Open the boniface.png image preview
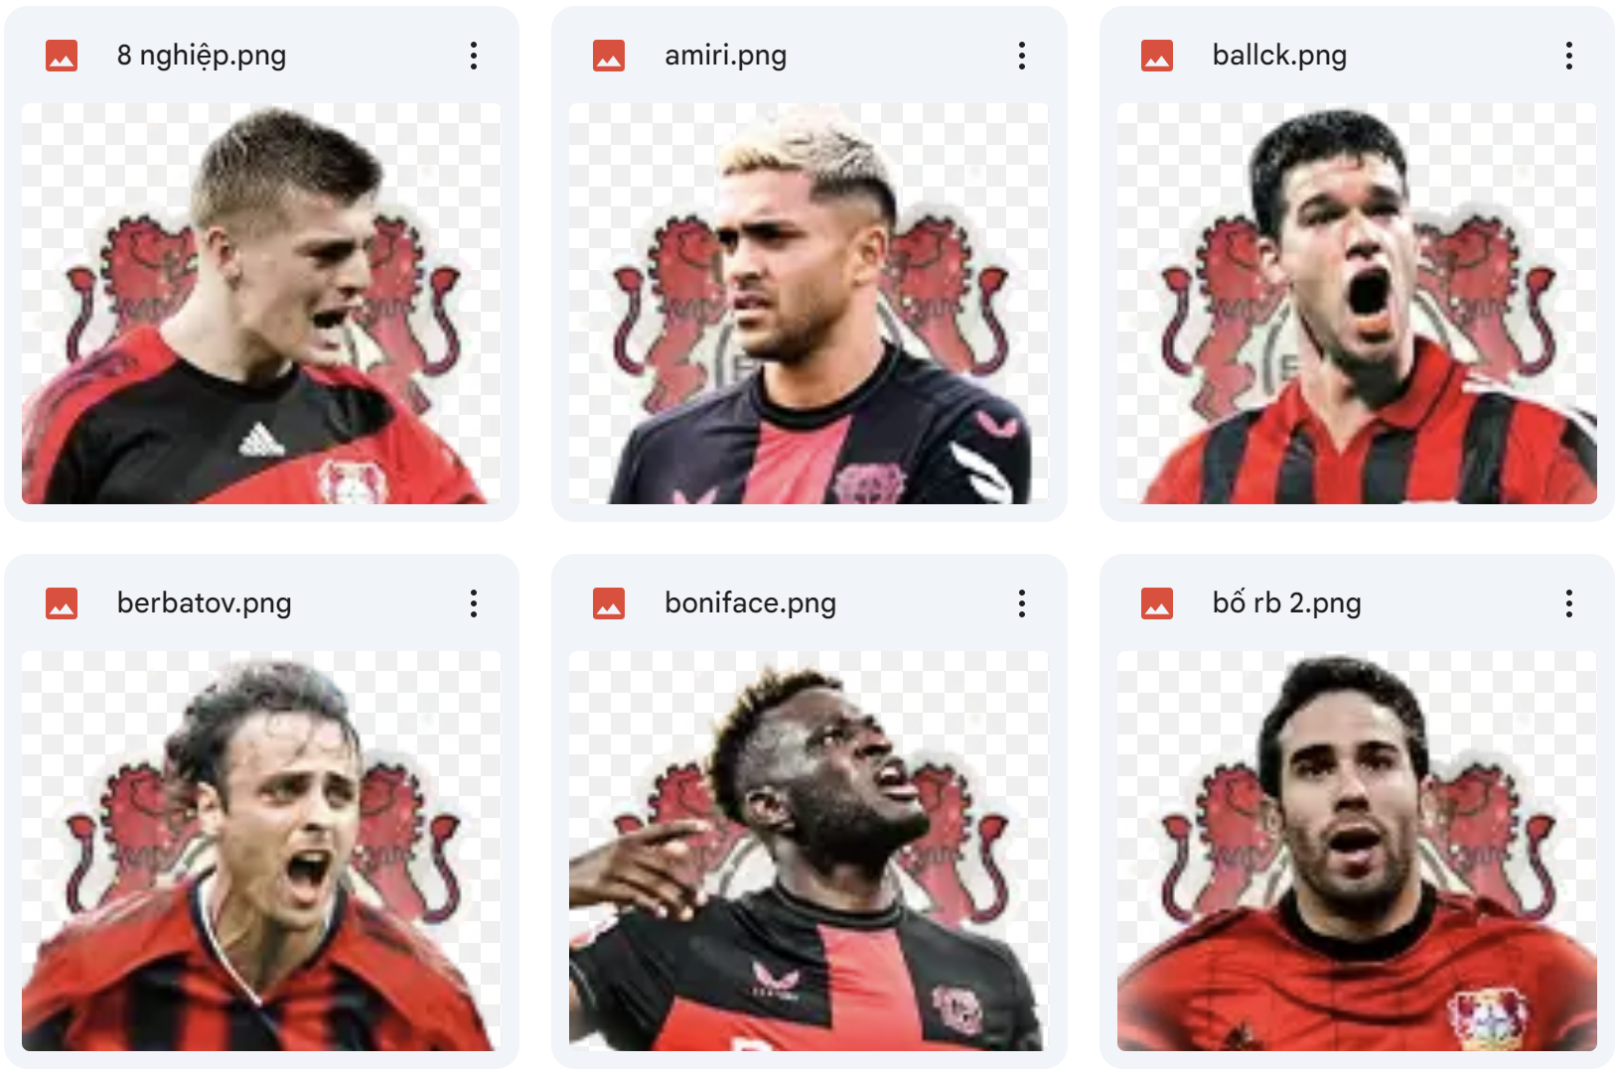The image size is (1616, 1071). click(x=808, y=852)
